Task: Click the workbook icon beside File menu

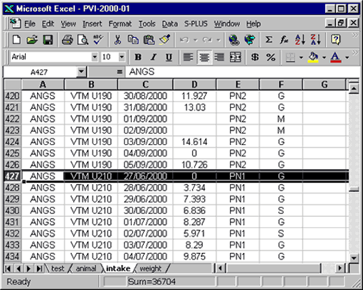Action: click(x=16, y=23)
